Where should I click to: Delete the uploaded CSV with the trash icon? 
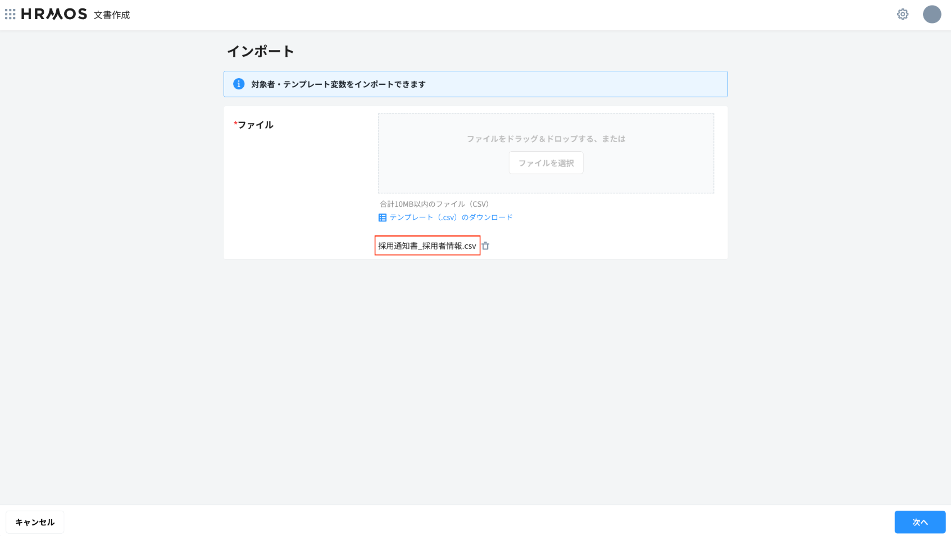[x=485, y=246]
